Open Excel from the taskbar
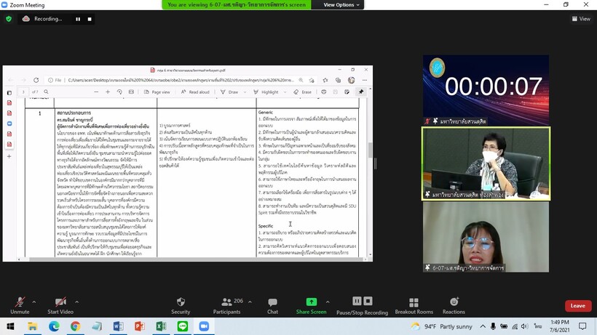The height and width of the screenshot is (335, 597). [161, 326]
